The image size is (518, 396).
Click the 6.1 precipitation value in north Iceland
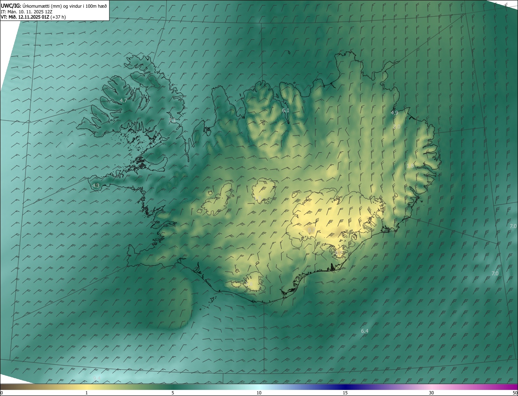tap(286, 110)
